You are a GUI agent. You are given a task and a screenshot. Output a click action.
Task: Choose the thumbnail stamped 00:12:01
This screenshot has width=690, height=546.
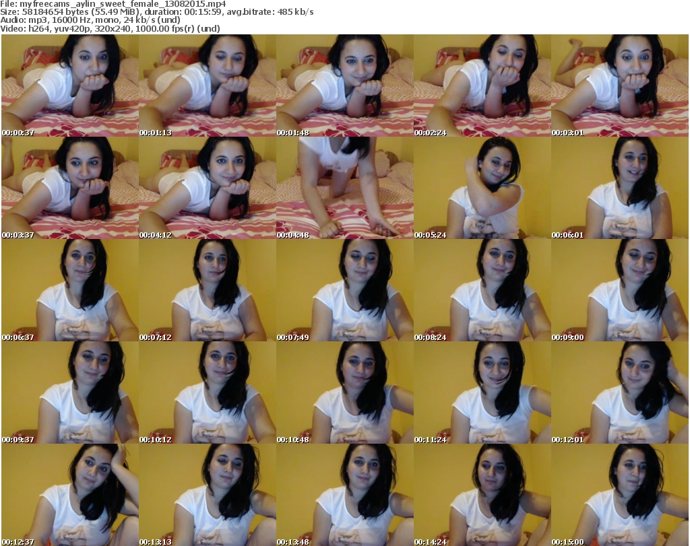tap(620, 392)
